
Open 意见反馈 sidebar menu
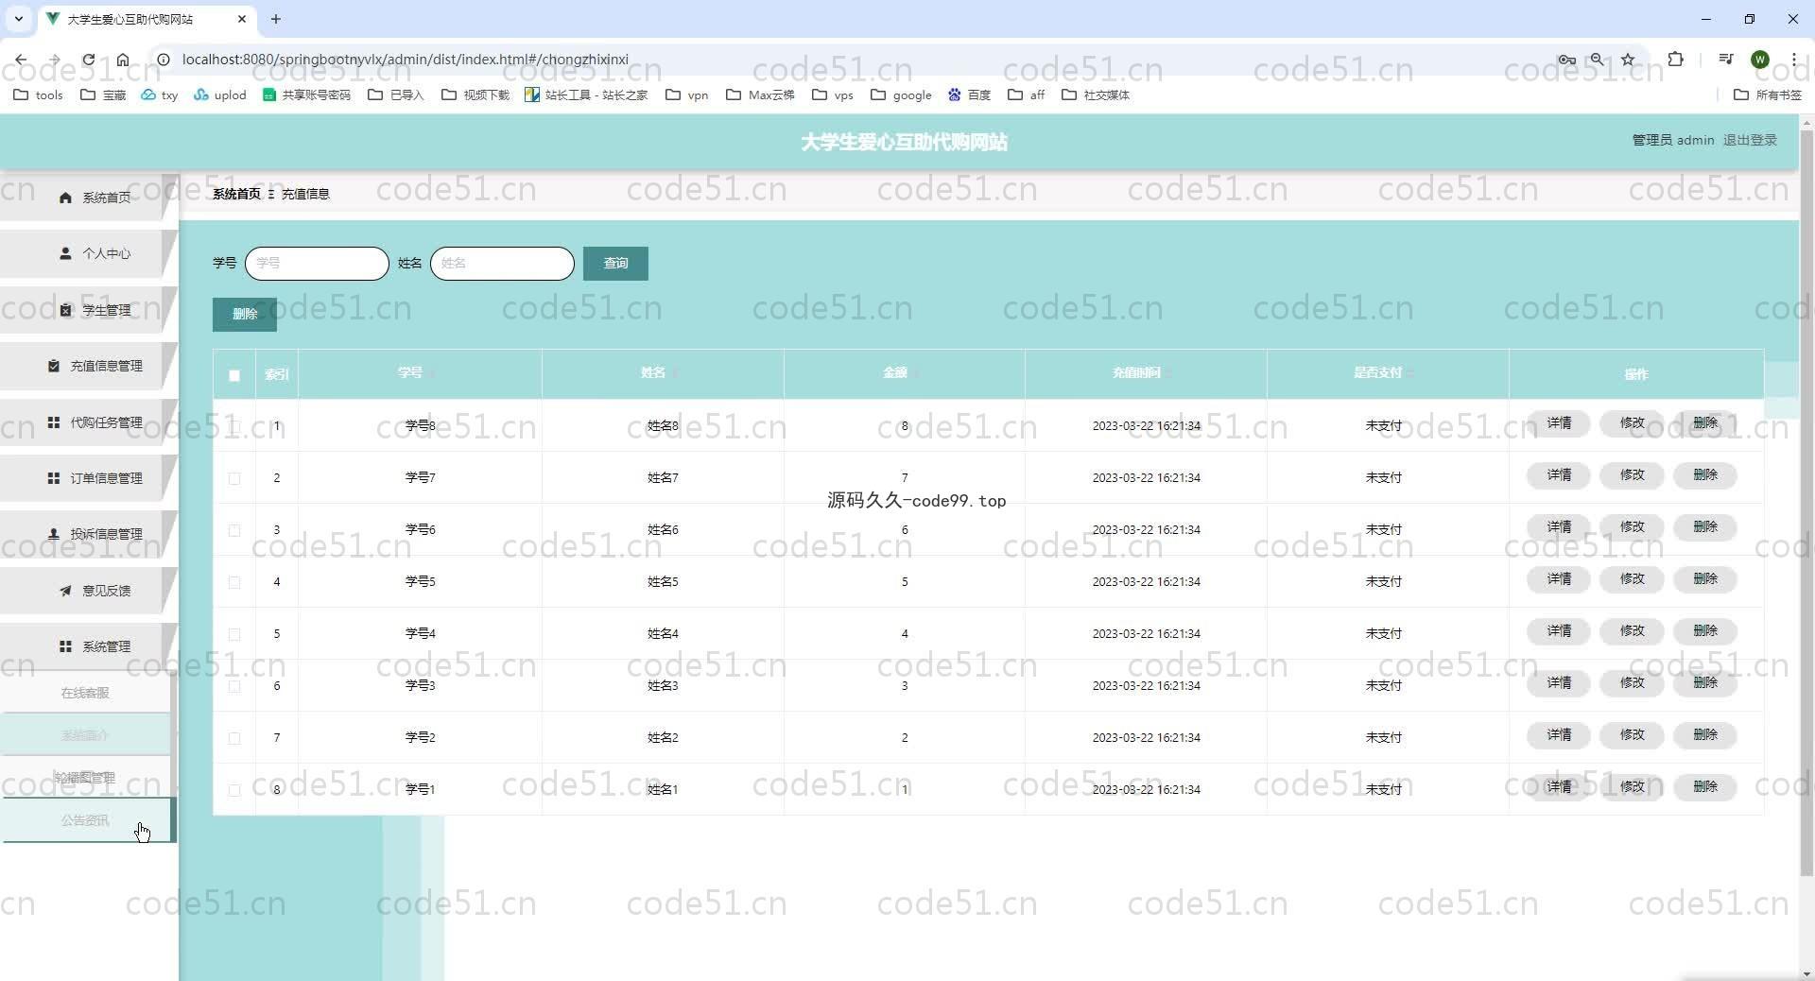click(88, 591)
